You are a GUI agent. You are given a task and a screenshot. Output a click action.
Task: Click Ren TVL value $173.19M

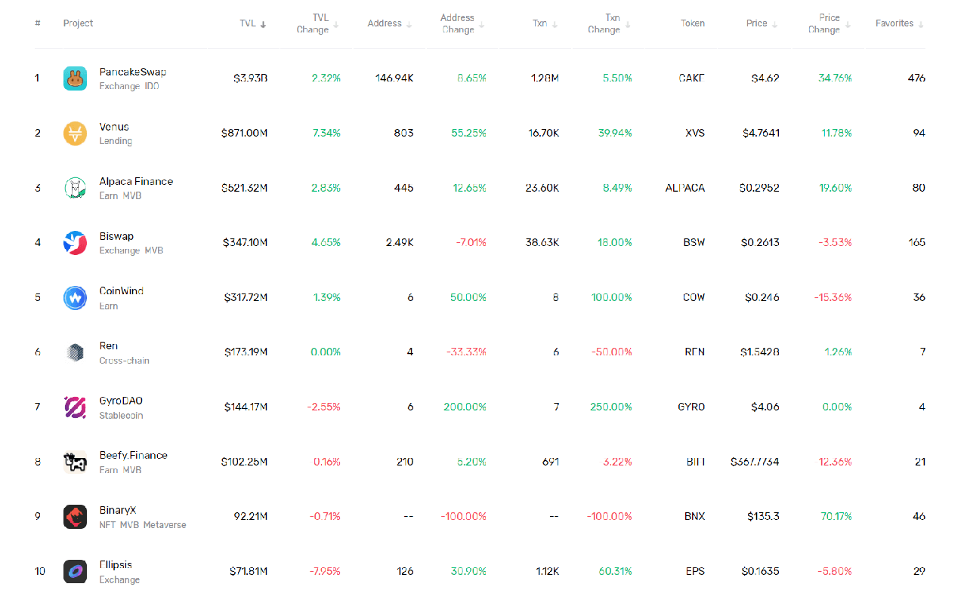point(246,352)
